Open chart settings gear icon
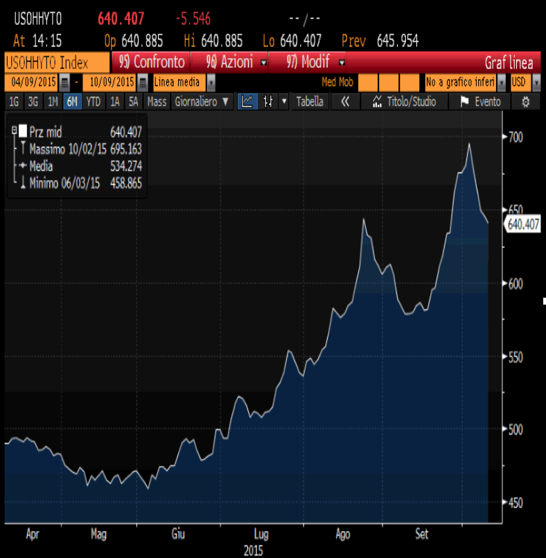The height and width of the screenshot is (558, 546). [x=526, y=102]
